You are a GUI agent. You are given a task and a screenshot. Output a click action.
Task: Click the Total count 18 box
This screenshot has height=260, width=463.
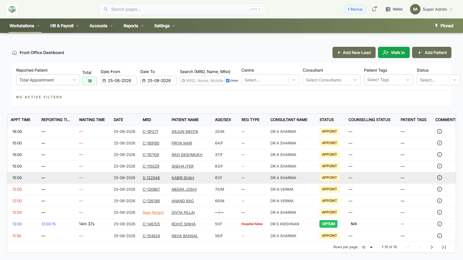point(90,81)
